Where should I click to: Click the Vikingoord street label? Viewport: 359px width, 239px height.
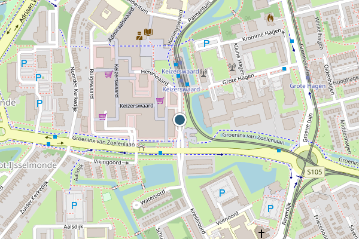pos(107,162)
